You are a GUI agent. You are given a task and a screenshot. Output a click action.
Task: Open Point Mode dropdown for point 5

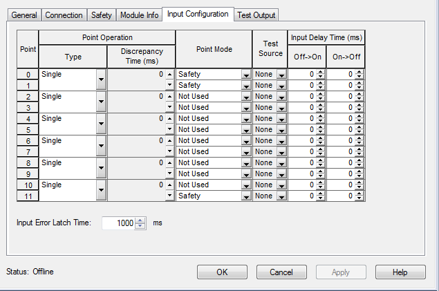click(245, 130)
